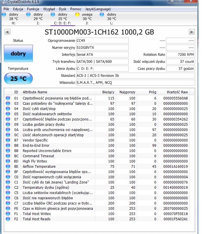Click status icon of attribute 01
Screen dimensions: 224x234
click(8, 98)
